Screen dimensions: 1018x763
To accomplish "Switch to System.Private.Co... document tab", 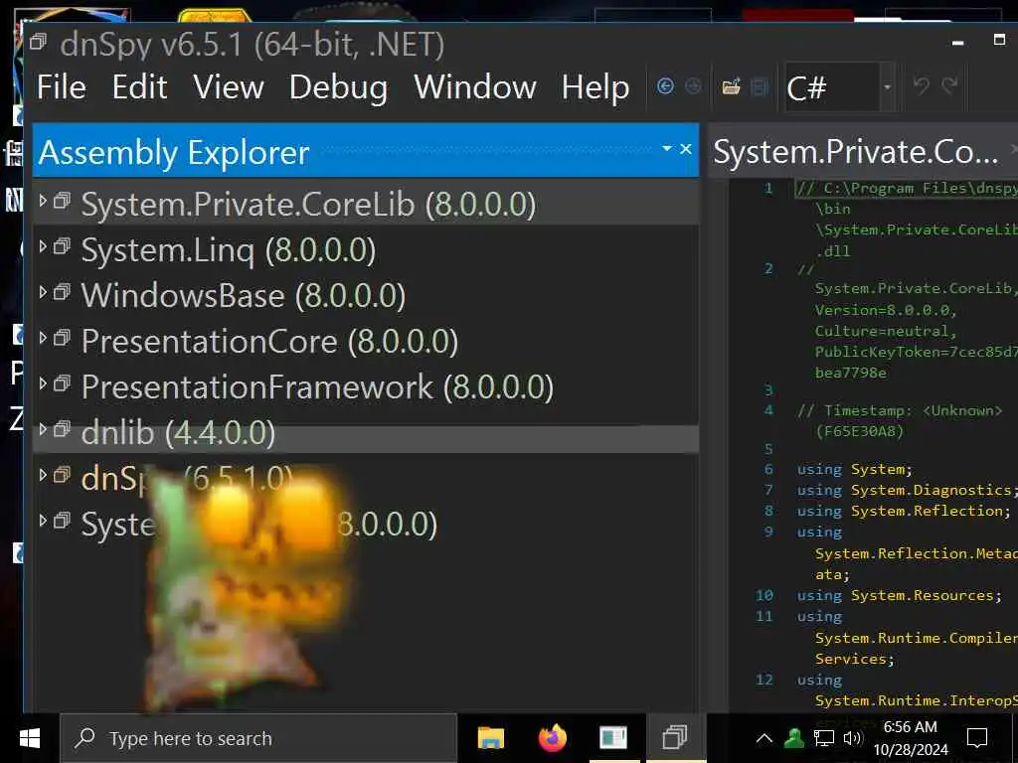I will point(856,152).
